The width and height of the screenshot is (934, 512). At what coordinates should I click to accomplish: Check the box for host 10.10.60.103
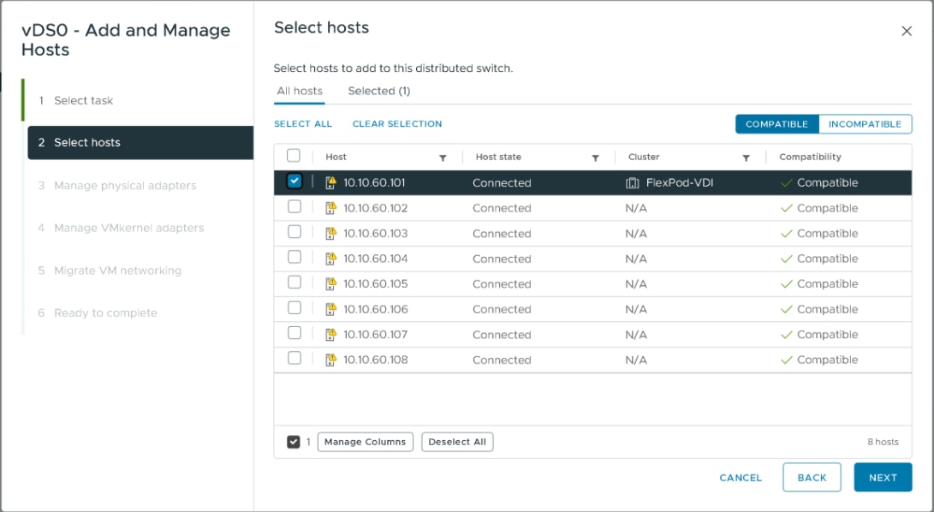tap(294, 231)
